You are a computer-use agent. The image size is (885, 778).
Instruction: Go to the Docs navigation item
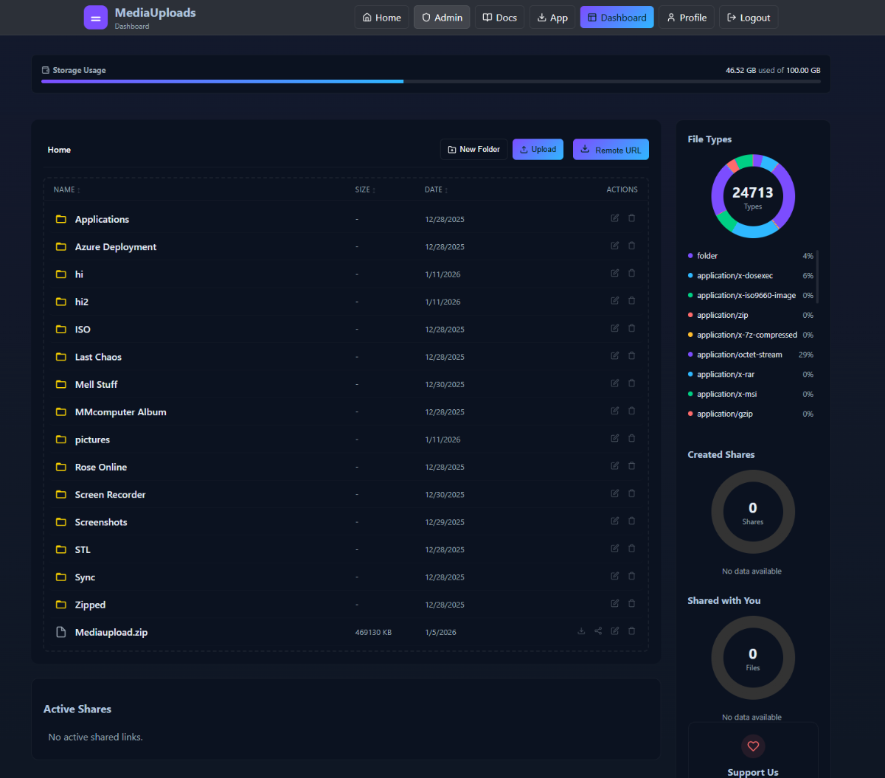click(x=499, y=18)
